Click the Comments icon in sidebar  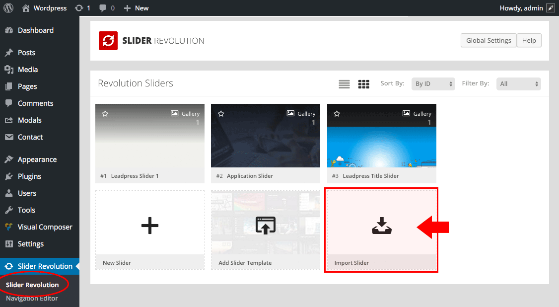tap(9, 103)
